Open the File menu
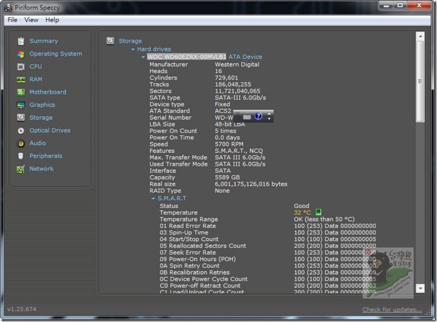 (x=13, y=20)
